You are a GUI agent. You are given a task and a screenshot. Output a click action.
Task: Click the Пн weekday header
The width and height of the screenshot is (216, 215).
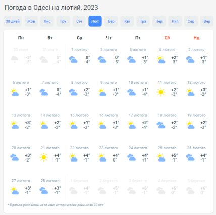point(21,38)
